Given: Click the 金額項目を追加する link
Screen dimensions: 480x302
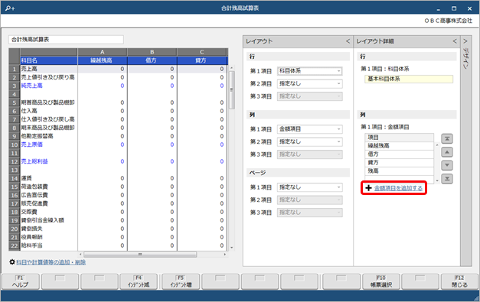Looking at the screenshot, I should 398,188.
